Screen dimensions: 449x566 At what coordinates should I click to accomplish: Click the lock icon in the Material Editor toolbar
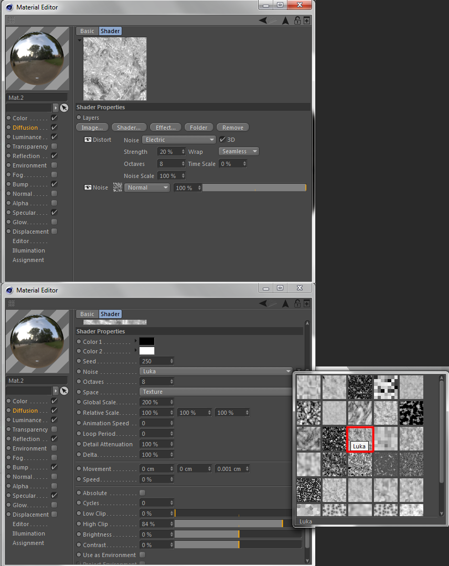[296, 20]
